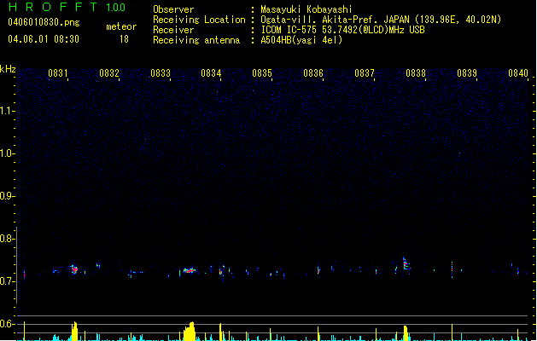
Task: Click the 0.6 kHz axis label
Action: (x=7, y=324)
